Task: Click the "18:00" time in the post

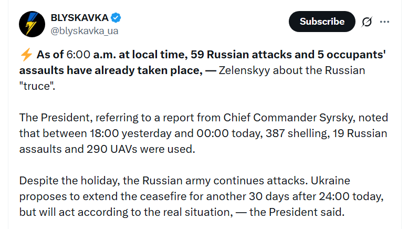Action: tap(104, 133)
